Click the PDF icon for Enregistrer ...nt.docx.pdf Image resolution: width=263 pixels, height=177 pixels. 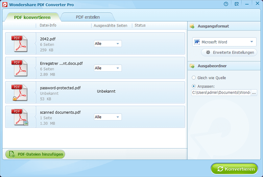(x=19, y=68)
